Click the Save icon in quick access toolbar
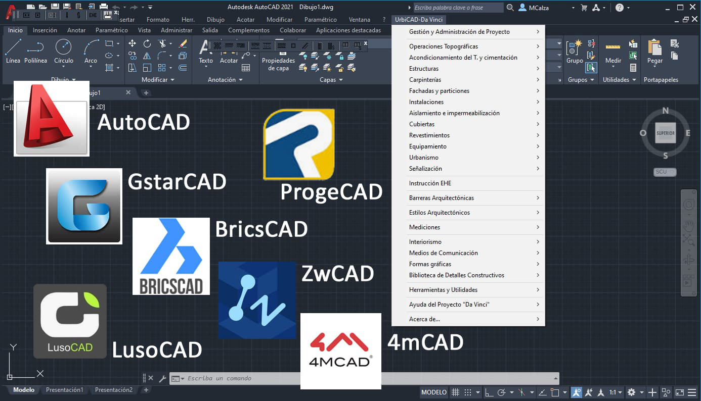This screenshot has width=701, height=401. click(55, 7)
